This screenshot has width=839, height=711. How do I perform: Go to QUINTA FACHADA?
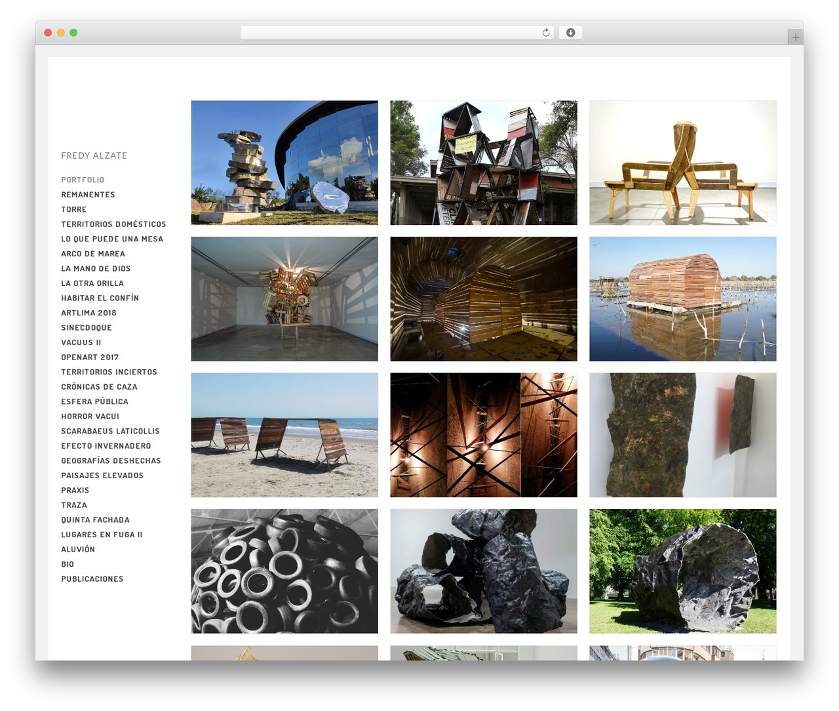95,520
